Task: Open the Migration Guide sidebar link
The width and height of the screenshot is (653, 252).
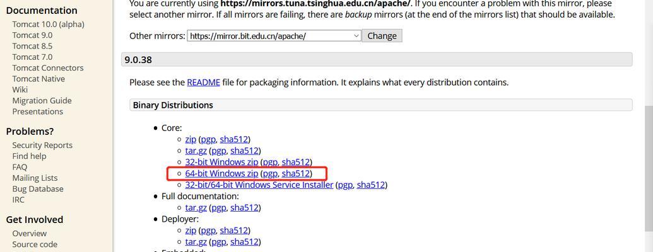Action: point(42,101)
